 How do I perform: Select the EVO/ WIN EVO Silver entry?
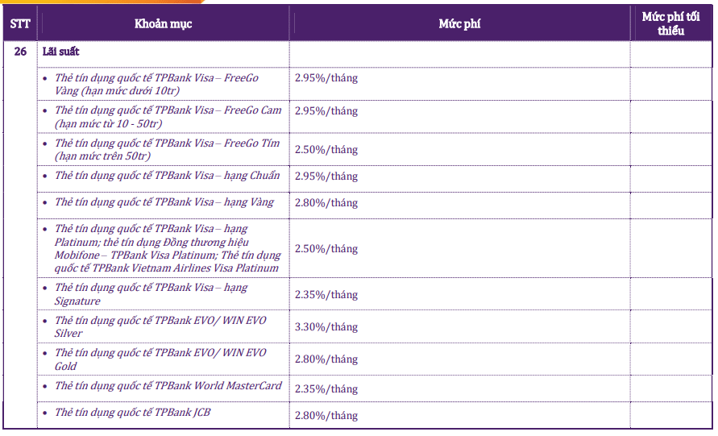(x=160, y=326)
